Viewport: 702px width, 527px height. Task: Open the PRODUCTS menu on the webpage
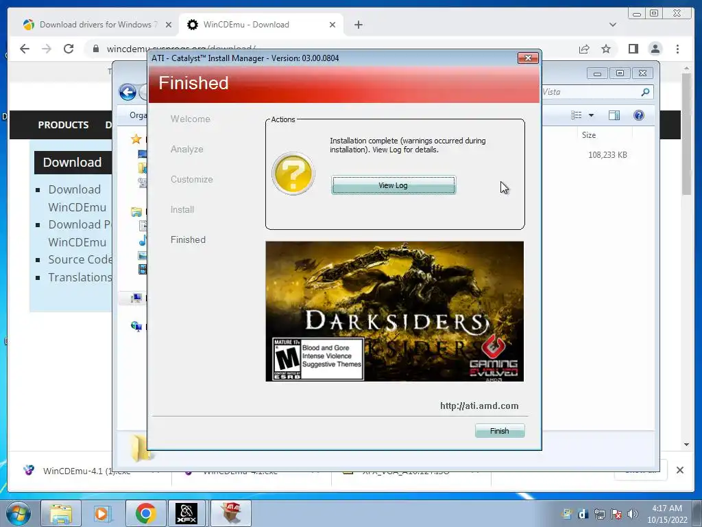[x=63, y=125]
